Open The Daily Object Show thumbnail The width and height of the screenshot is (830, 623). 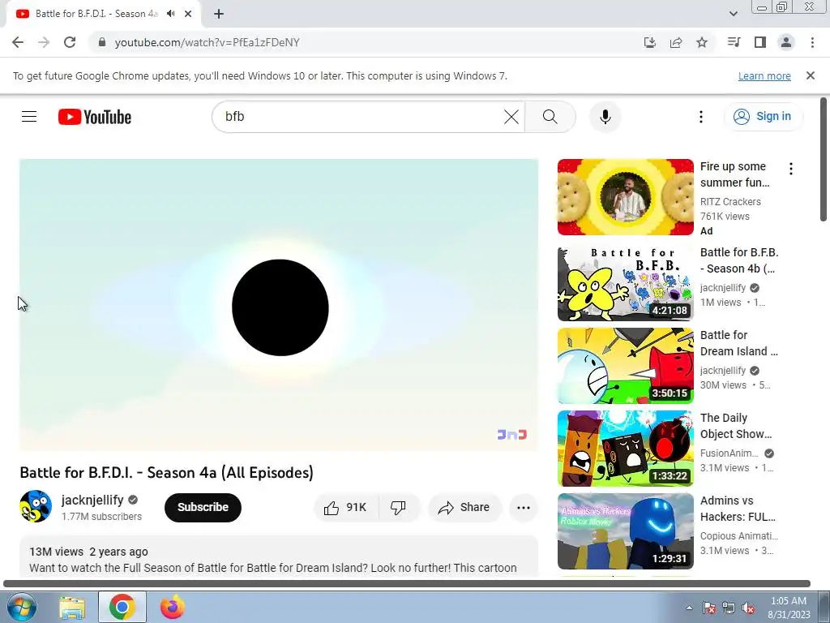tap(625, 448)
